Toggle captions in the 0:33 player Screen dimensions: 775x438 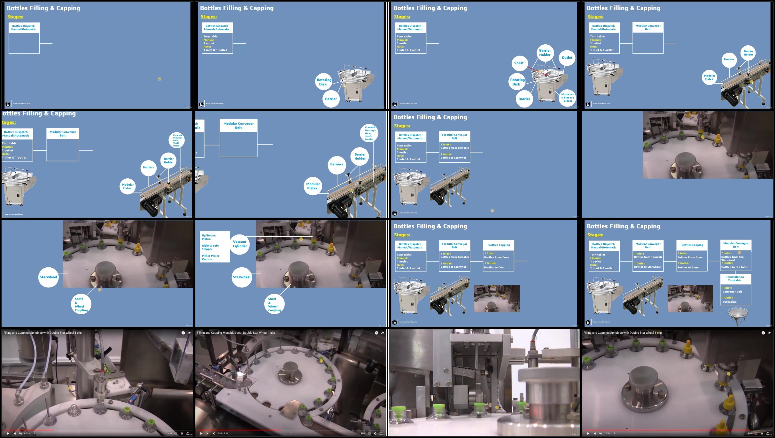369,433
